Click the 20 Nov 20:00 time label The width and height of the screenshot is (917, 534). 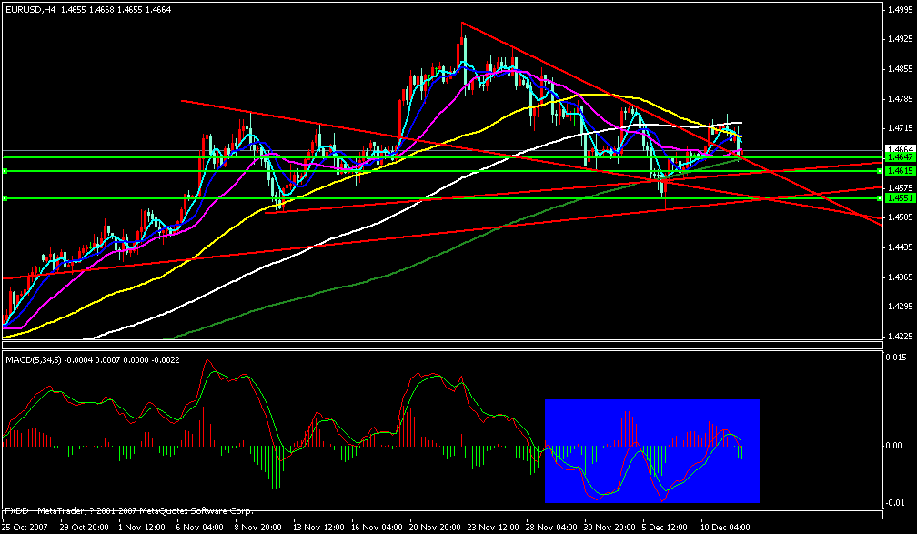[x=433, y=528]
